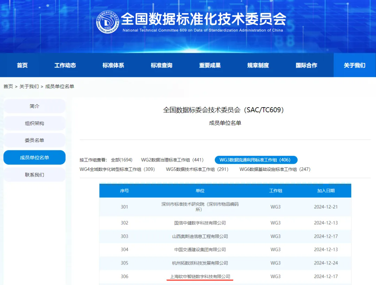Image resolution: width=376 pixels, height=285 pixels.
Task: Go to 国际合作 navigation item
Action: click(306, 65)
